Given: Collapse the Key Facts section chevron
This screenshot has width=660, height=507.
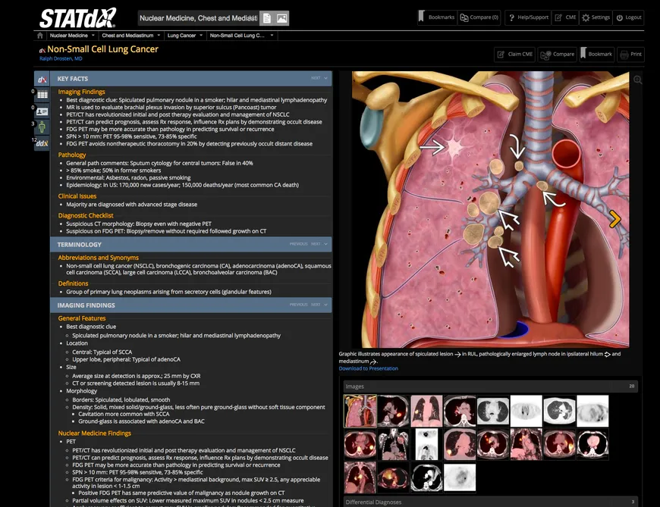Looking at the screenshot, I should [x=325, y=78].
